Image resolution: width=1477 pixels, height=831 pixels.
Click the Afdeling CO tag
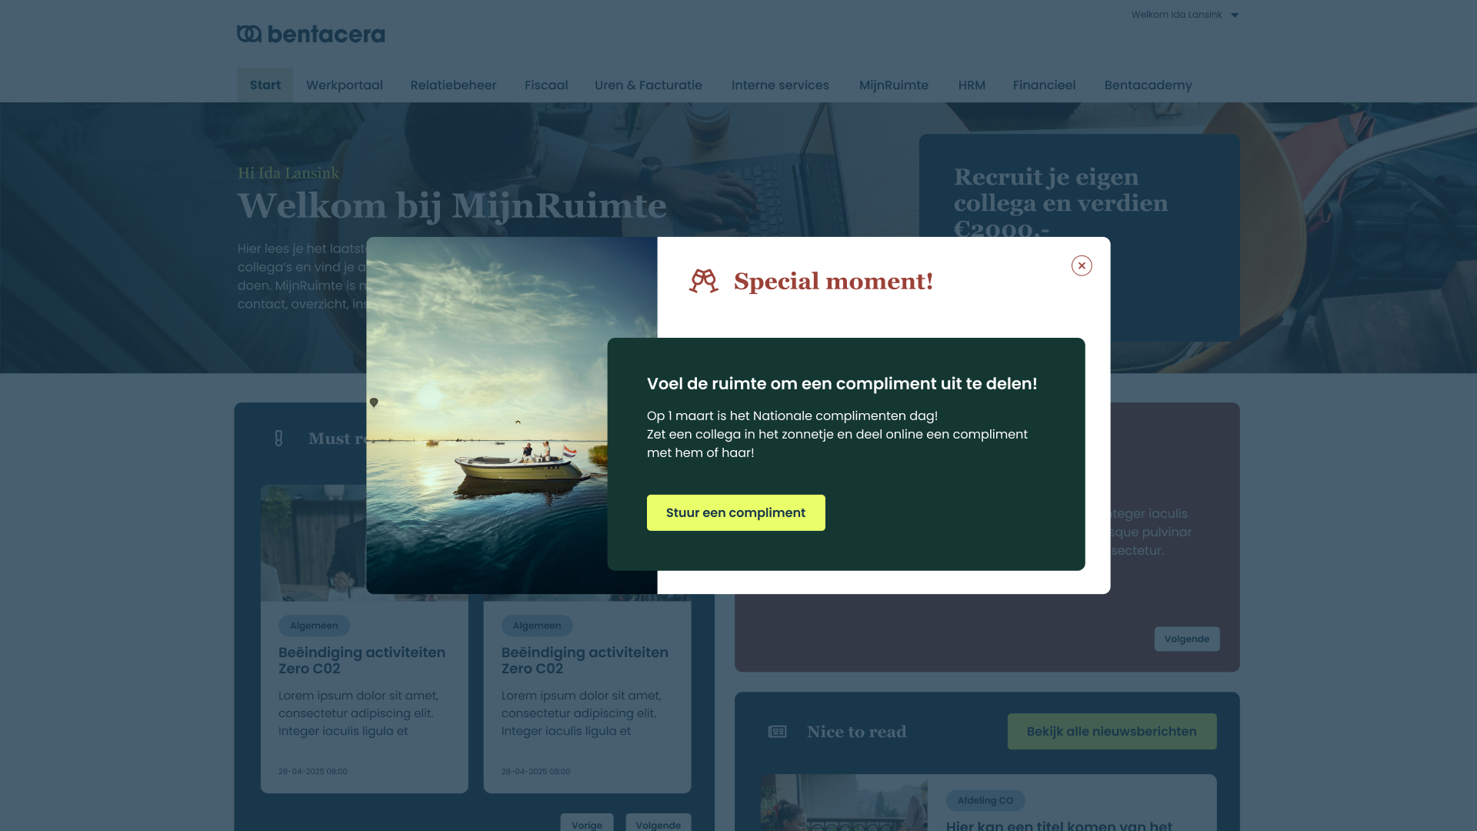pyautogui.click(x=985, y=800)
